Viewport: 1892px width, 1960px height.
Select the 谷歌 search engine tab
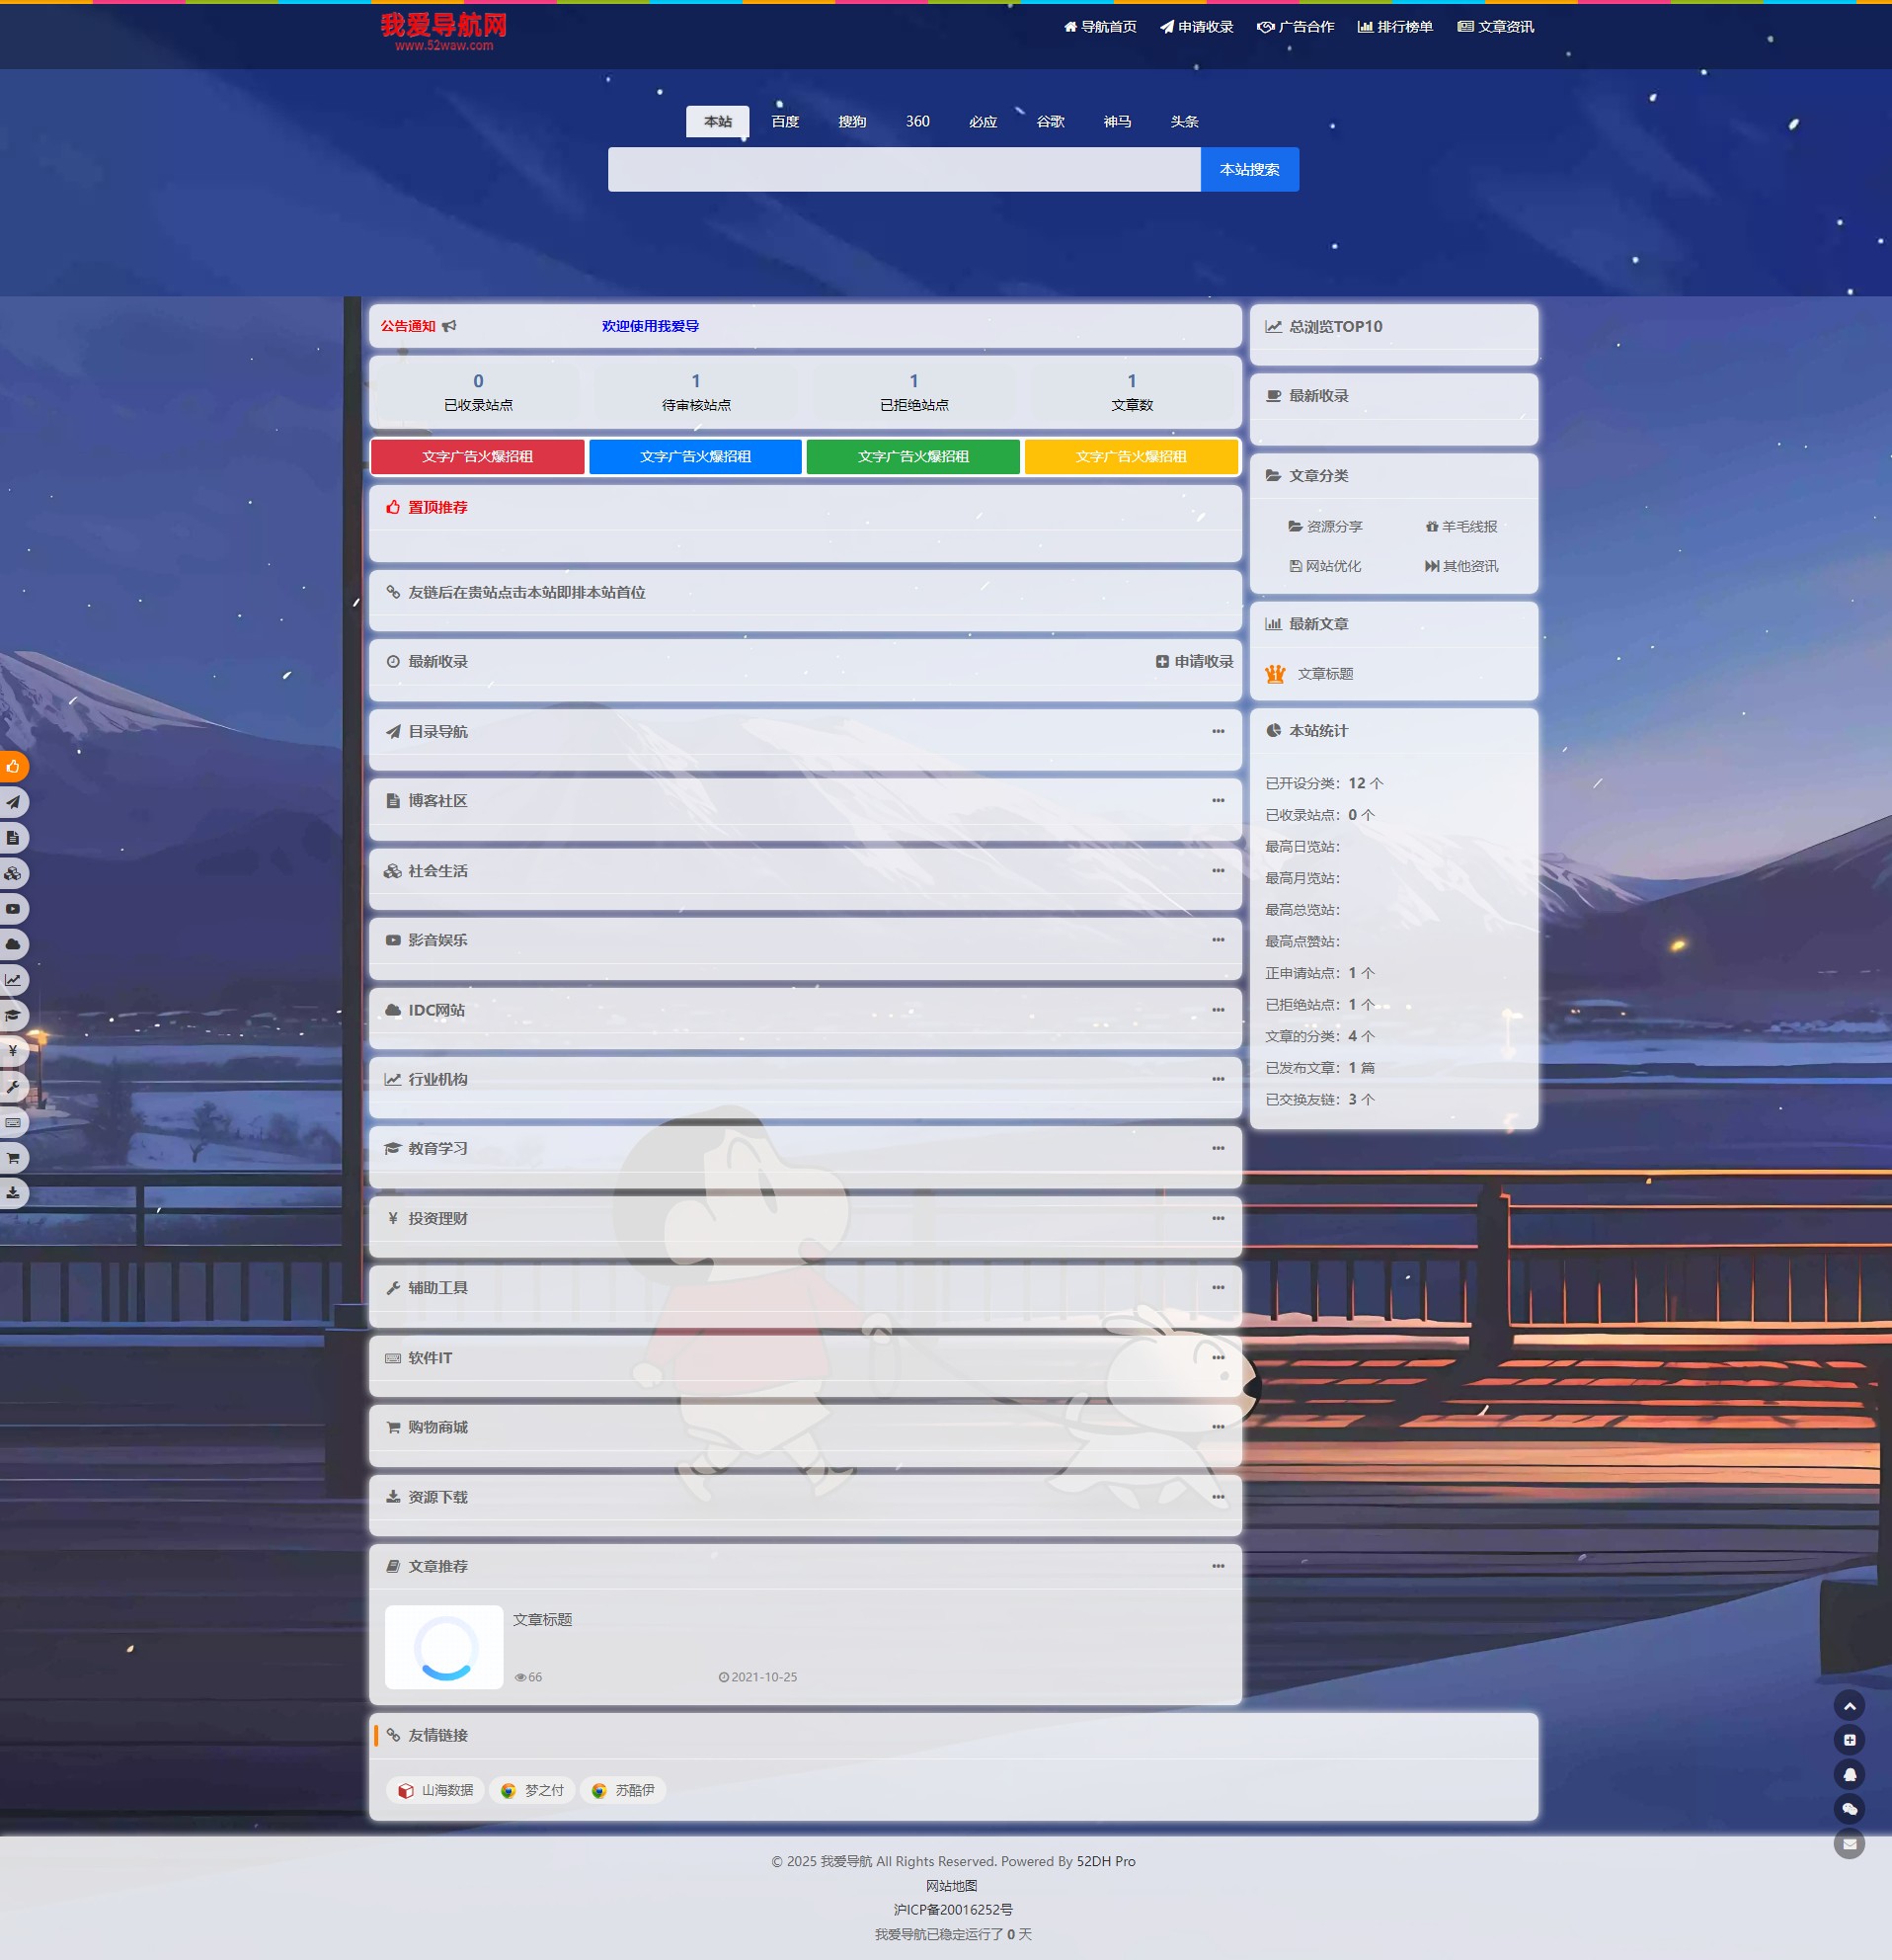coord(1050,122)
